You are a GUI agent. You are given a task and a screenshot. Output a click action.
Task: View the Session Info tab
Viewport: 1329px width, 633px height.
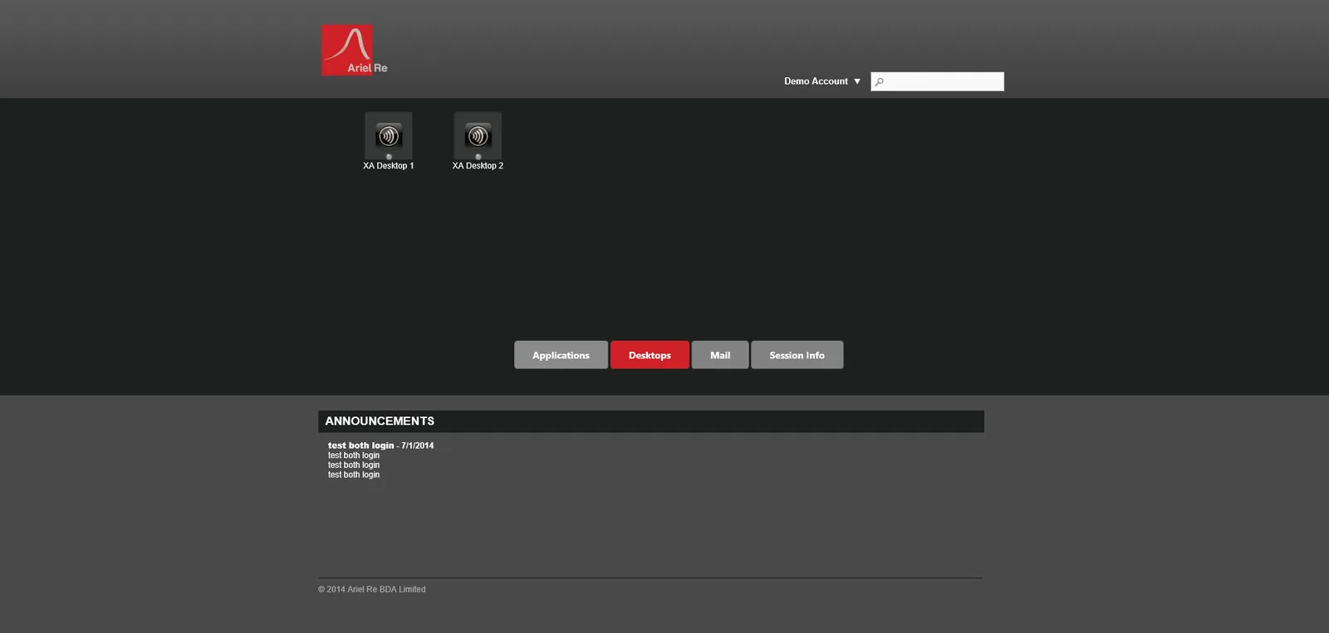797,355
